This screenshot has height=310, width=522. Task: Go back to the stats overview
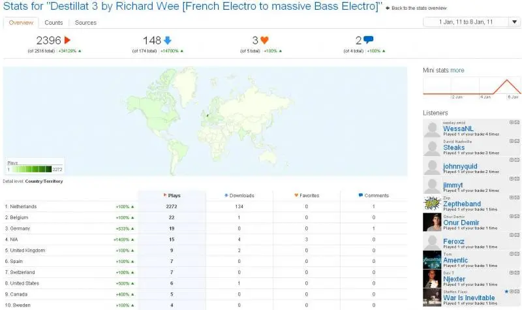click(x=418, y=8)
